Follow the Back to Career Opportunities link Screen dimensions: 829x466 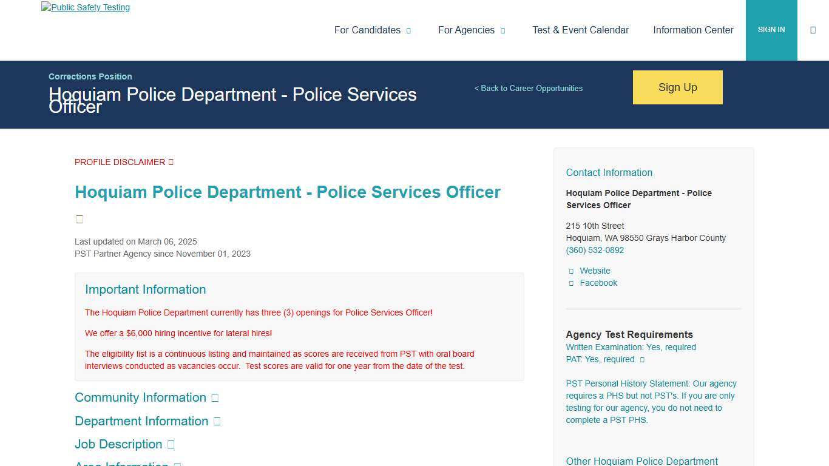tap(528, 88)
